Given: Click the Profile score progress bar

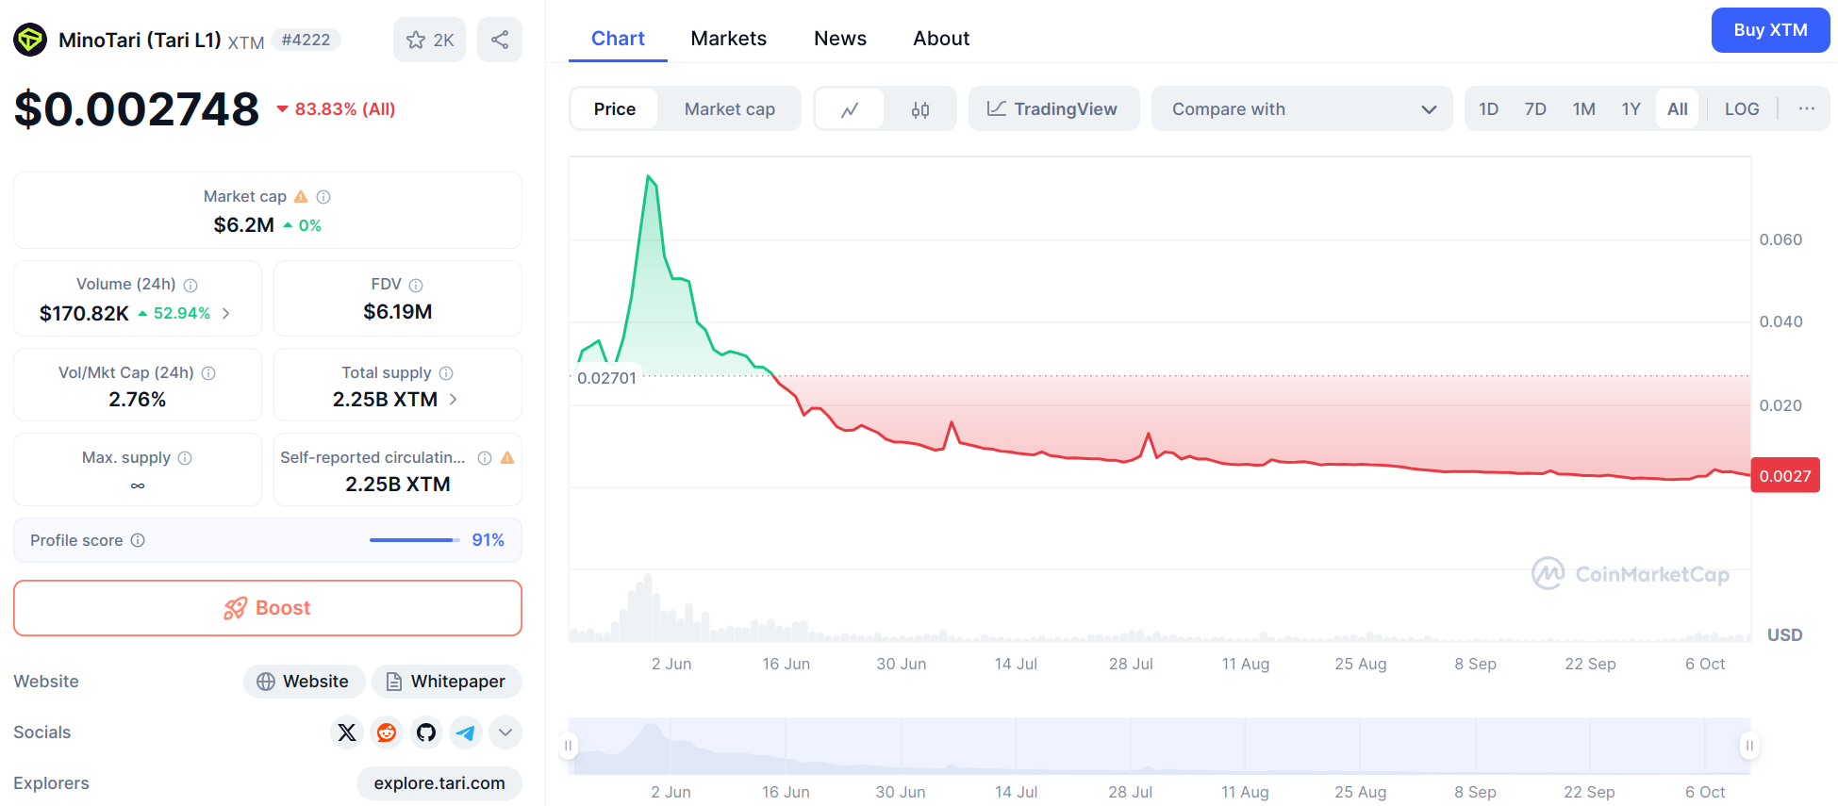Looking at the screenshot, I should click(415, 540).
